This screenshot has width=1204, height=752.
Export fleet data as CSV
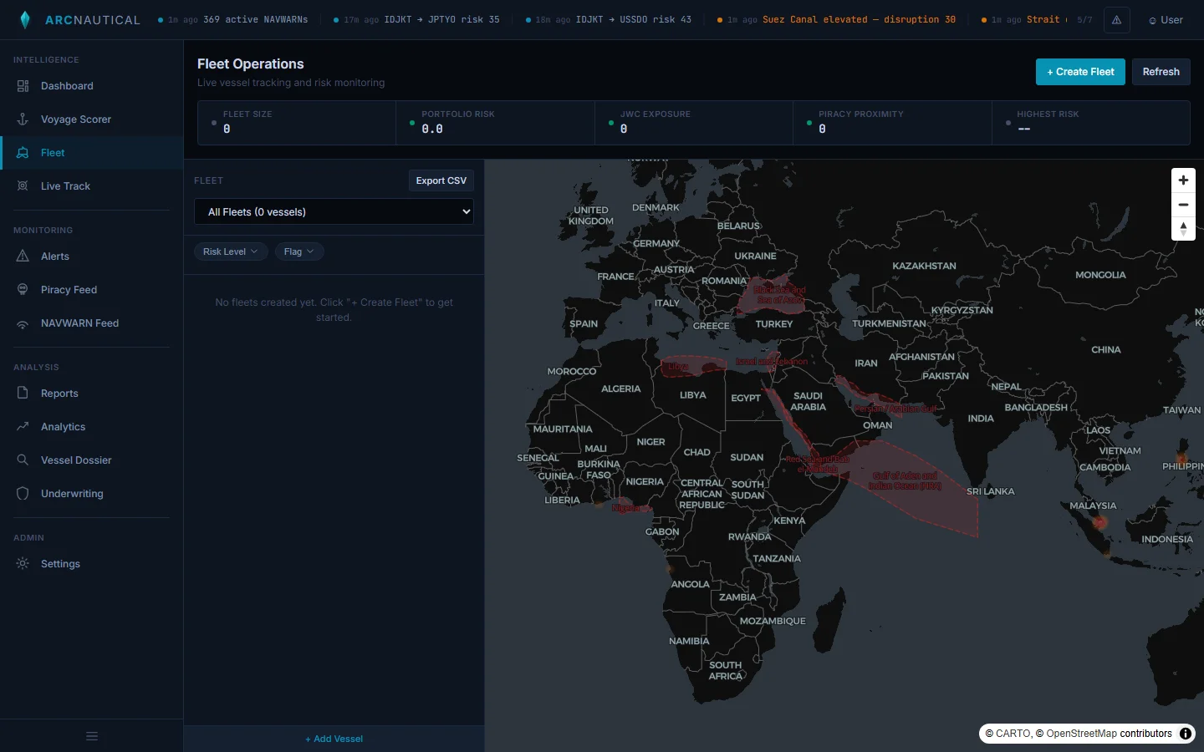(441, 180)
